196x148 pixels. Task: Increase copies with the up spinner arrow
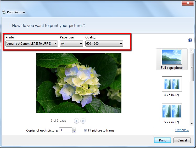[74, 129]
